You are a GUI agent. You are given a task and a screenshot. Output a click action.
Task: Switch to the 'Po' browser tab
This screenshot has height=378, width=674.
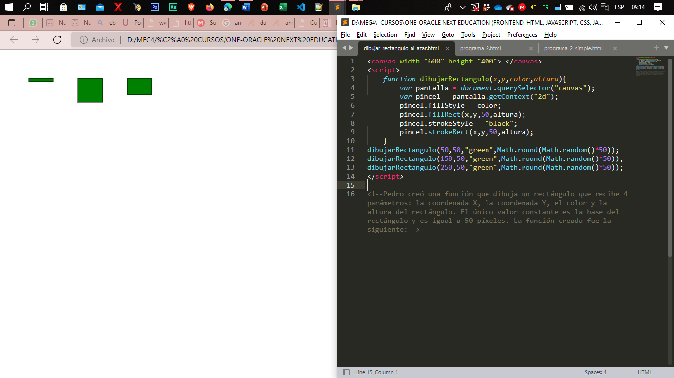click(131, 23)
